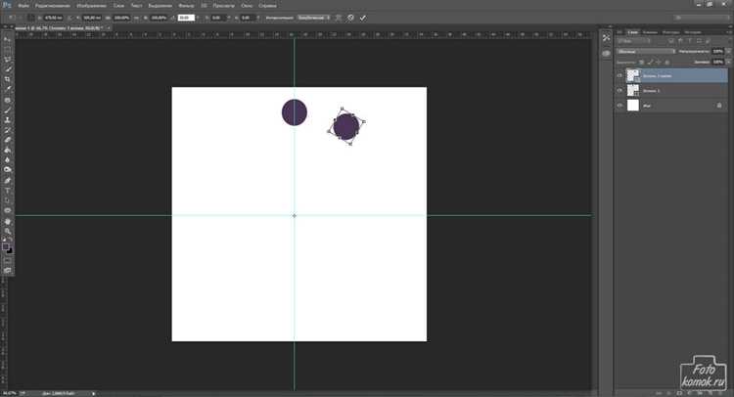This screenshot has height=397, width=734.
Task: Select the Lasso tool
Action: pos(7,60)
